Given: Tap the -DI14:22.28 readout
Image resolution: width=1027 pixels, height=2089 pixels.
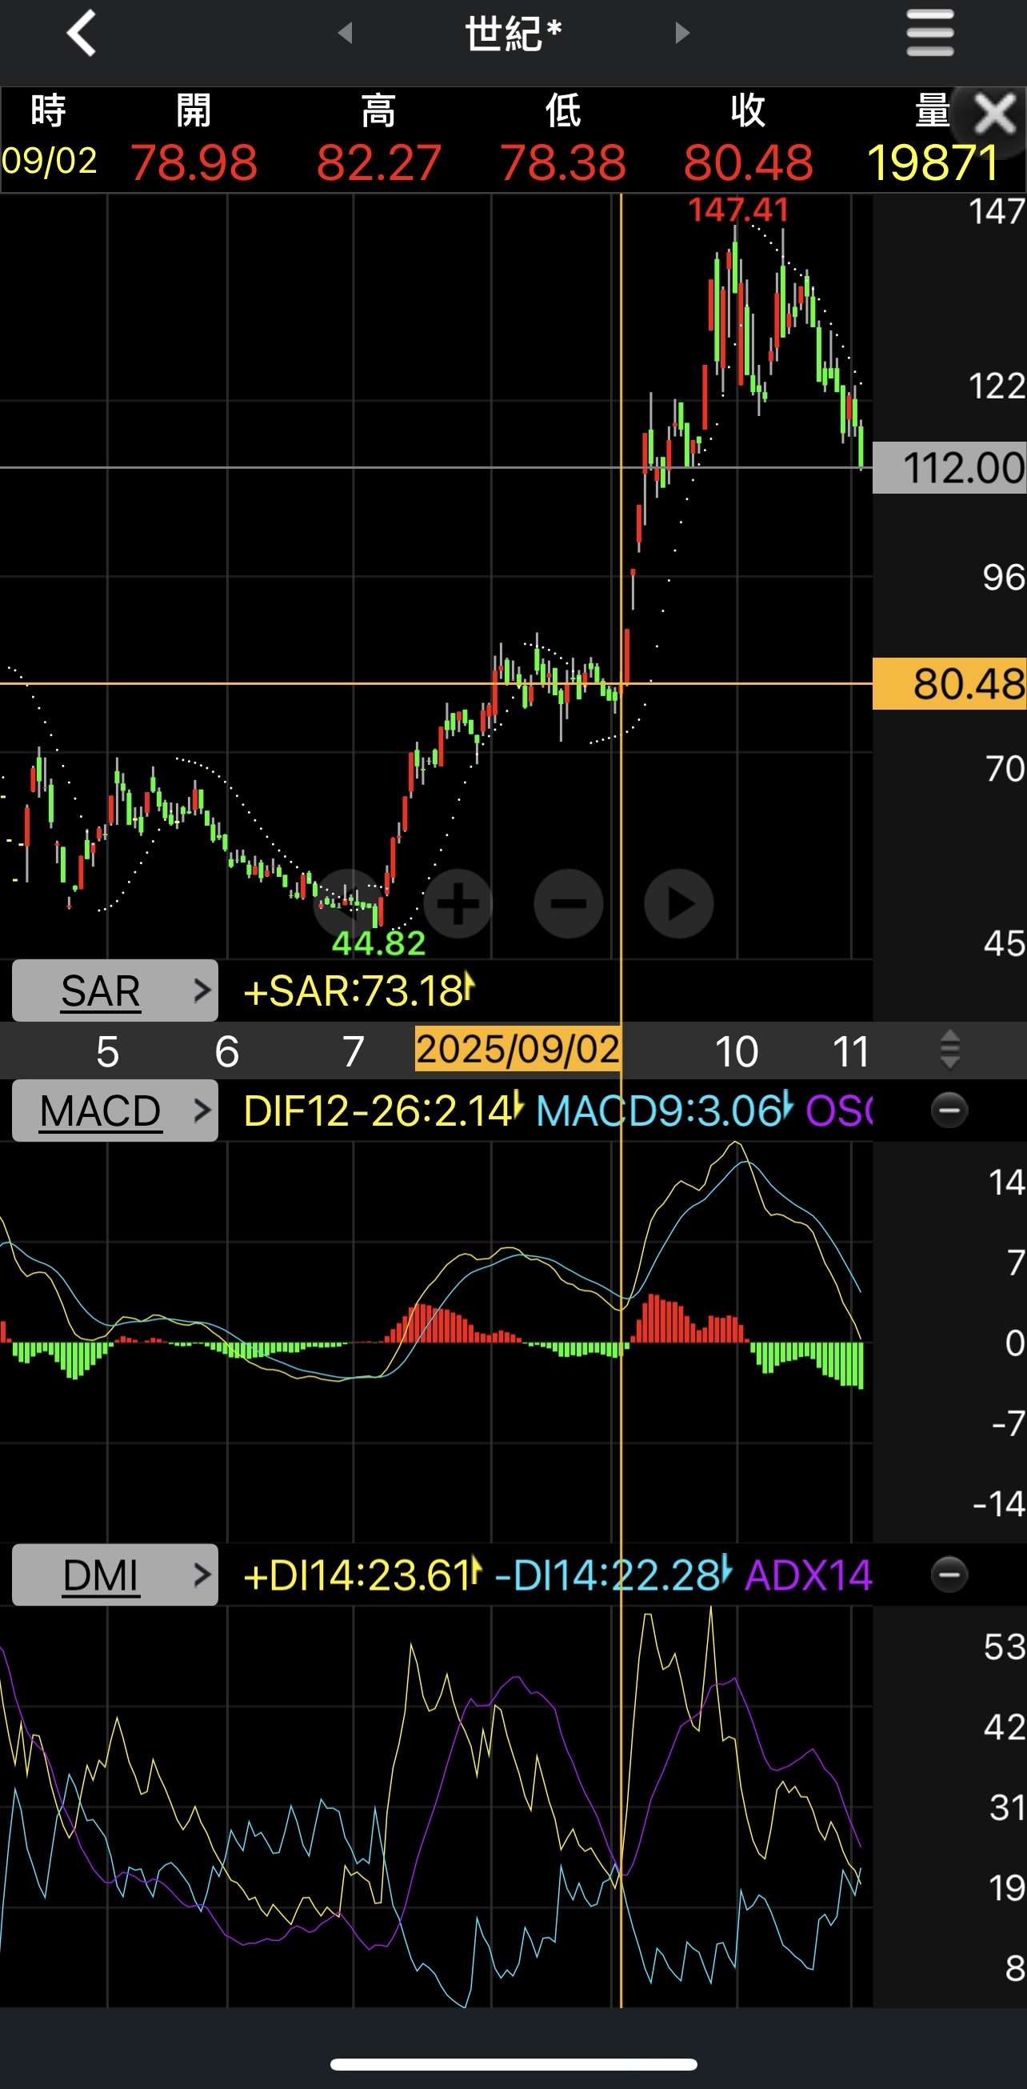Looking at the screenshot, I should 613,1575.
